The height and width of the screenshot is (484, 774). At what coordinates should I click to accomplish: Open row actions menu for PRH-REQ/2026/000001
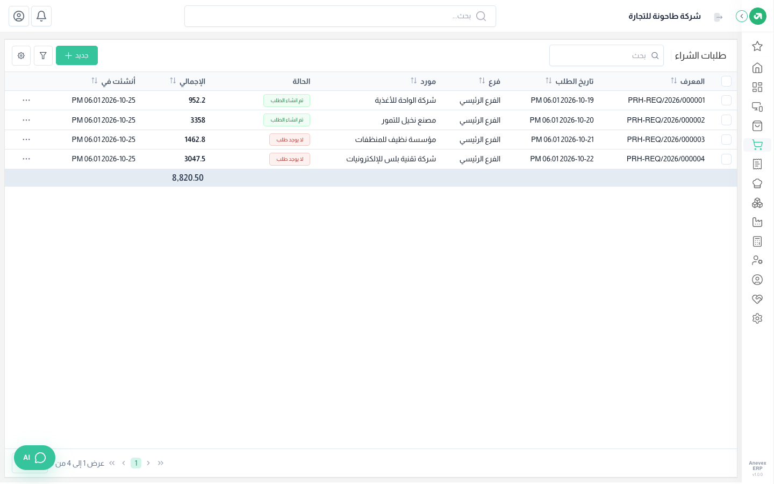pyautogui.click(x=26, y=101)
